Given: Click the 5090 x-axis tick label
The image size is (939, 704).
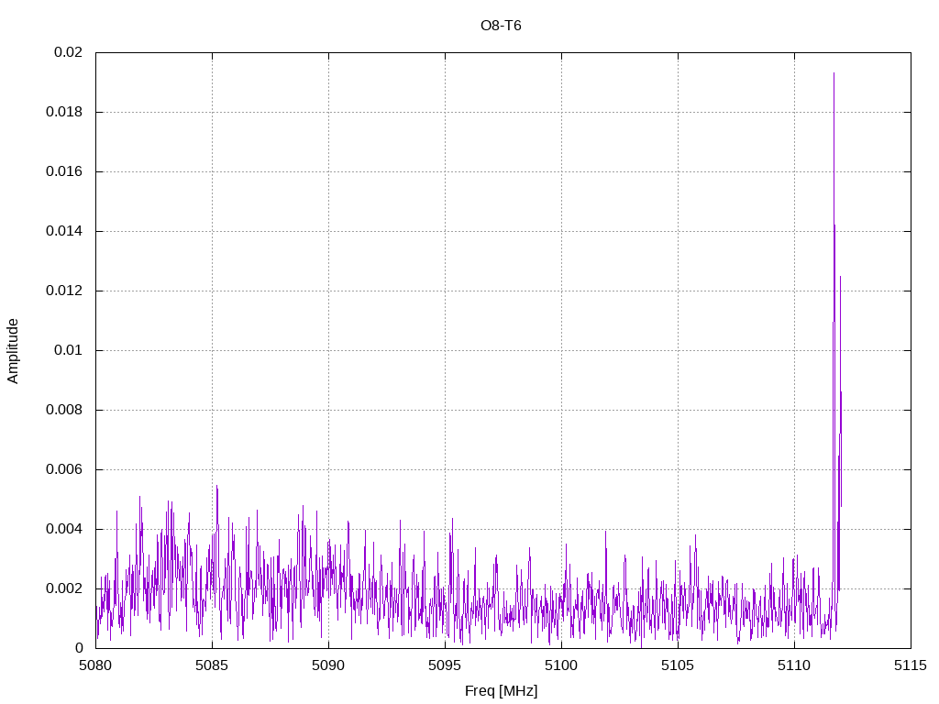Looking at the screenshot, I should tap(329, 665).
